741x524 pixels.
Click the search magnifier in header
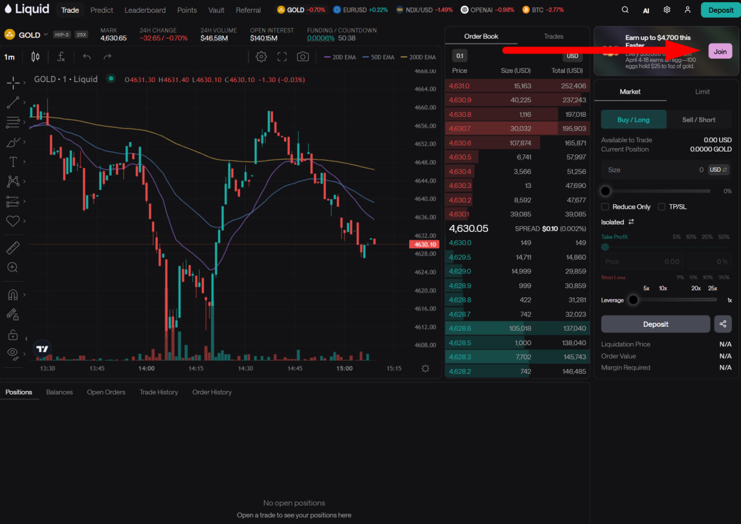pyautogui.click(x=625, y=10)
